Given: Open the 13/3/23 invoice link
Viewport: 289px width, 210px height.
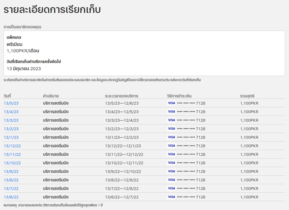Looking at the screenshot, I should click(11, 120).
